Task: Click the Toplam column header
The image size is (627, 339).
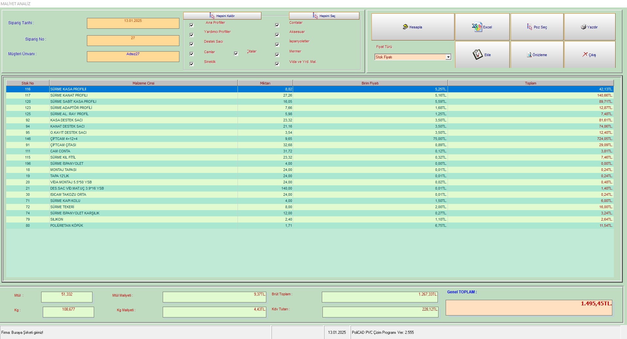Action: pos(530,83)
